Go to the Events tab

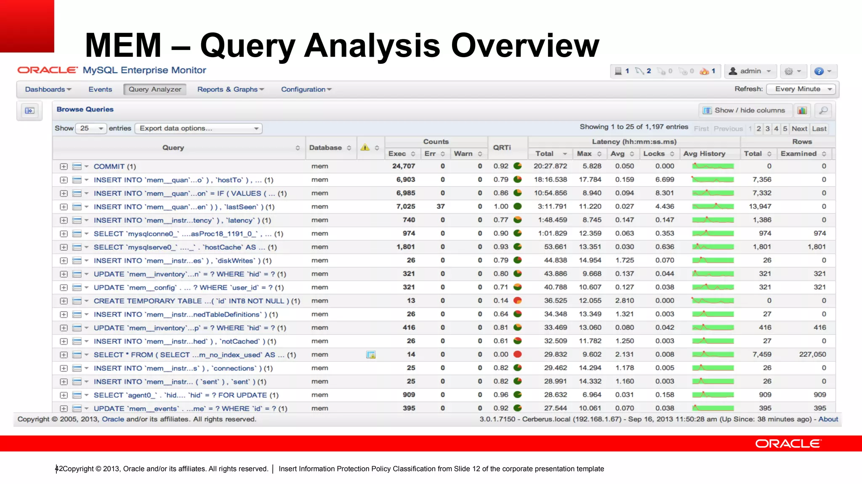100,89
